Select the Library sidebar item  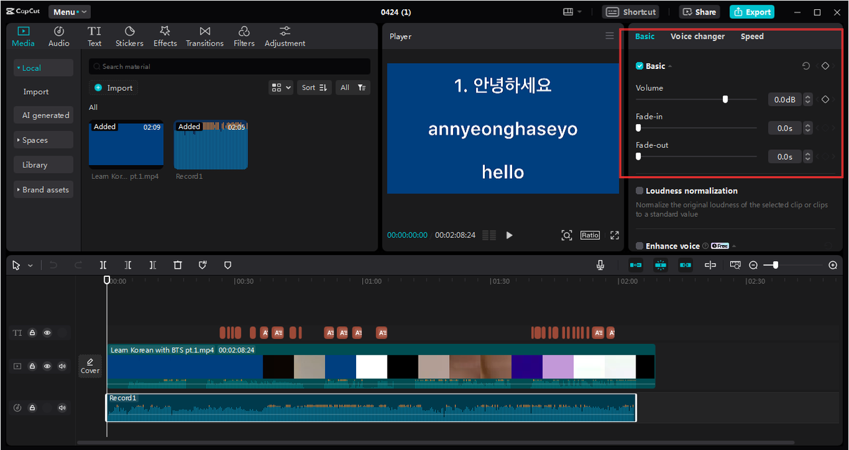tap(43, 165)
